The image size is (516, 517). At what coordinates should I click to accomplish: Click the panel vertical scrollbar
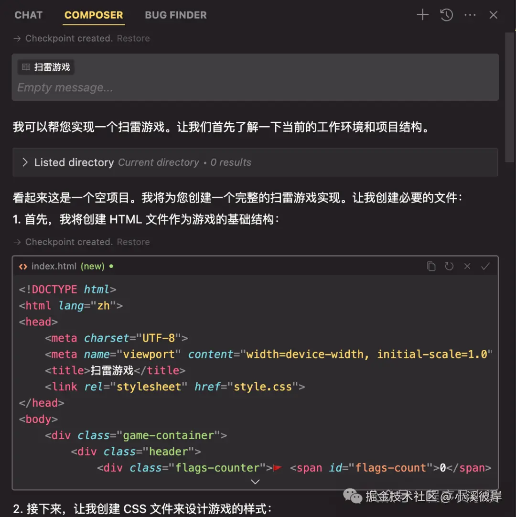coord(510,97)
